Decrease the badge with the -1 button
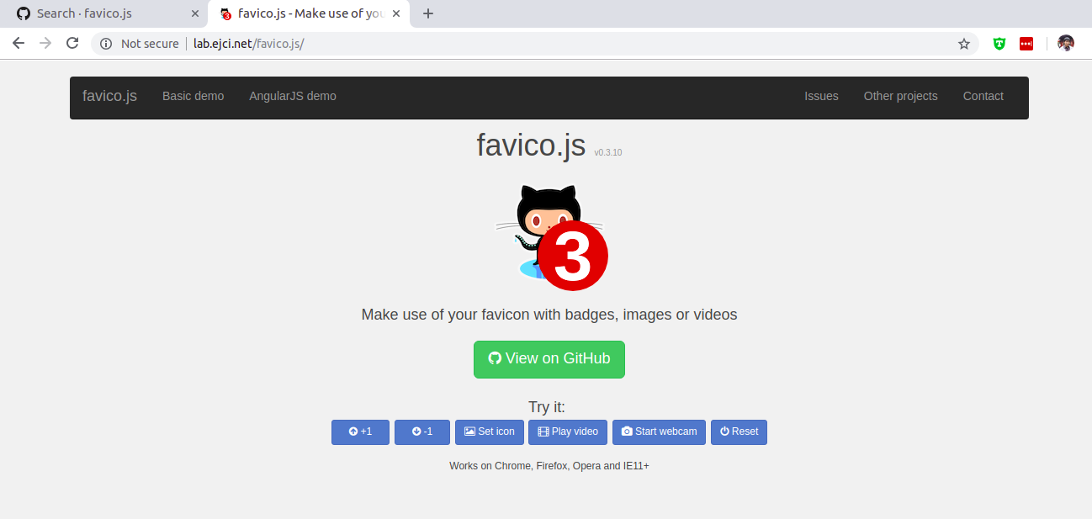This screenshot has width=1092, height=519. [422, 432]
